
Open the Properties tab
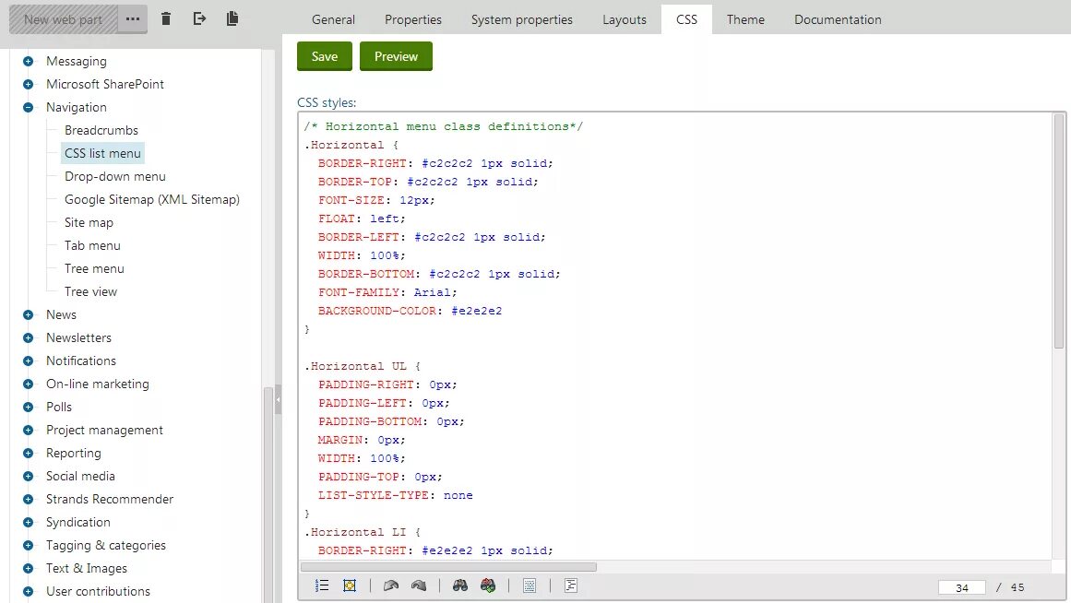413,19
